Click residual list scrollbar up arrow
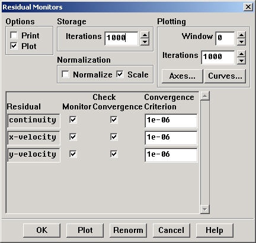This screenshot has height=243, width=256. (x=204, y=96)
